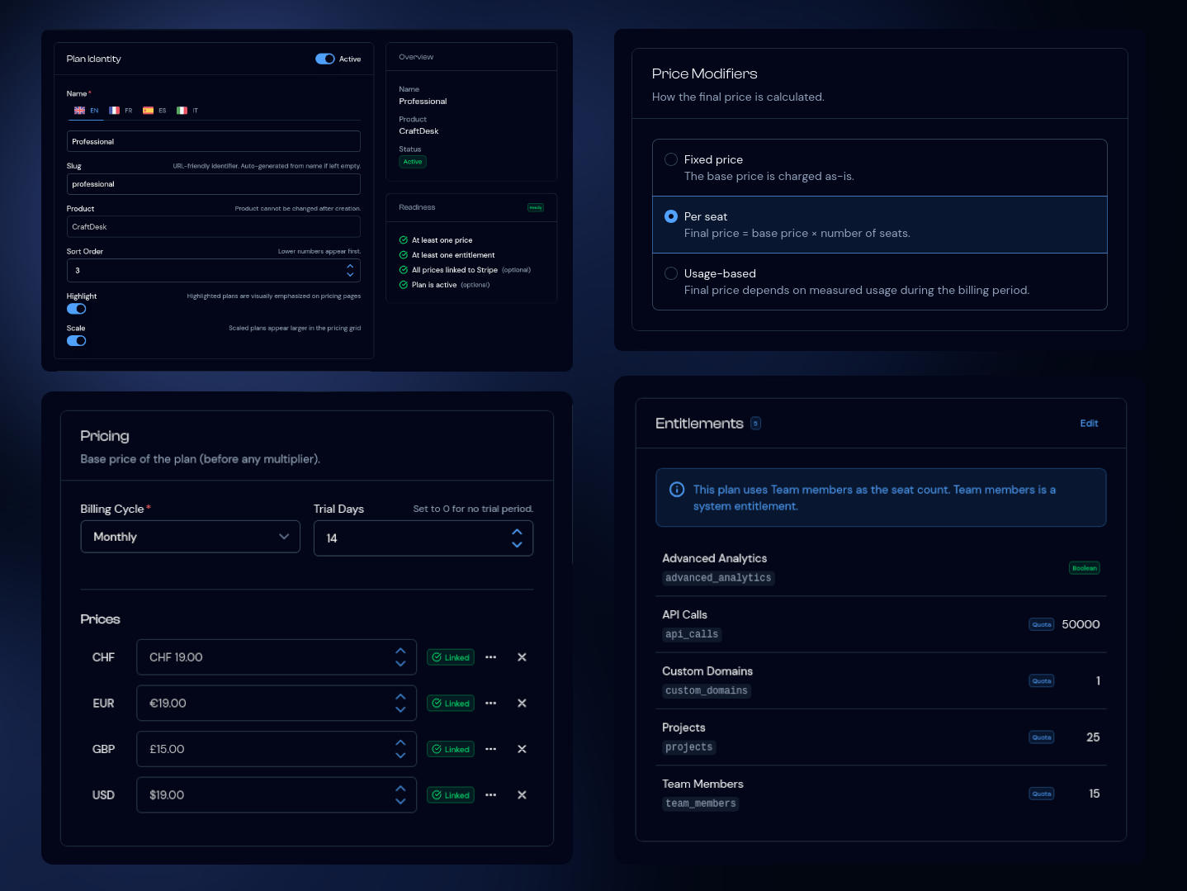Turn off the Scale toggle
The height and width of the screenshot is (891, 1187).
77,341
